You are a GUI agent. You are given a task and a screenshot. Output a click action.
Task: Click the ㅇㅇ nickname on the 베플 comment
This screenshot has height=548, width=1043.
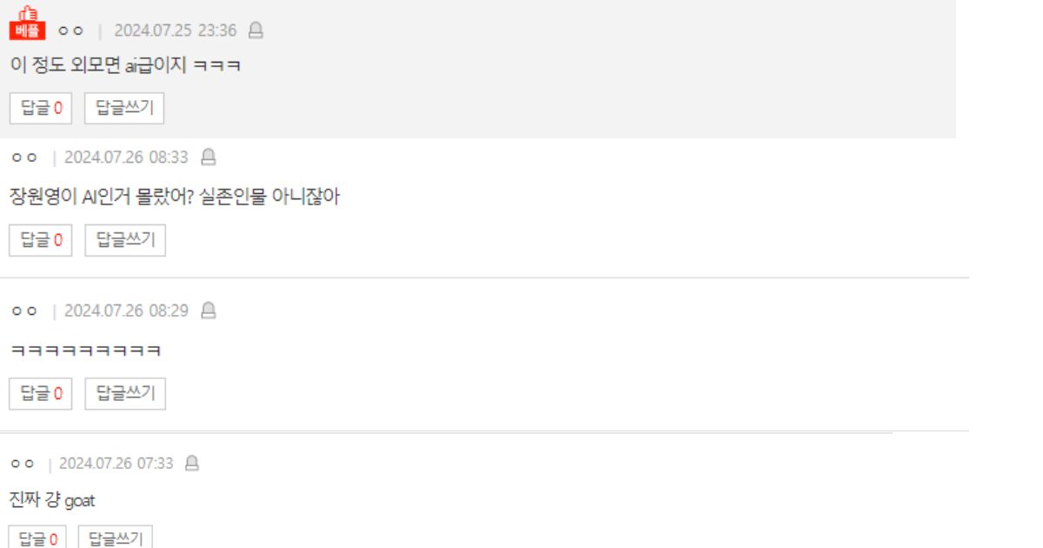coord(70,30)
